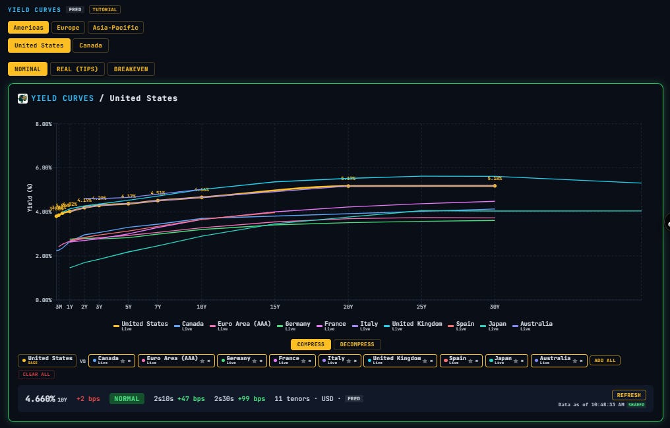Select the Americas region tab
The width and height of the screenshot is (670, 428).
(x=28, y=27)
